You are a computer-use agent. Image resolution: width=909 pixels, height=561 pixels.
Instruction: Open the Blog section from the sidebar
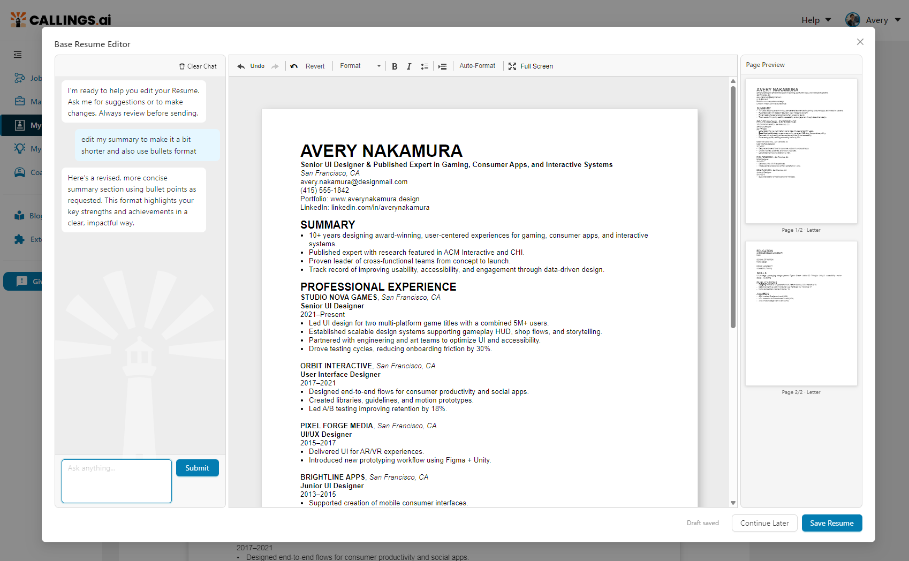(20, 215)
